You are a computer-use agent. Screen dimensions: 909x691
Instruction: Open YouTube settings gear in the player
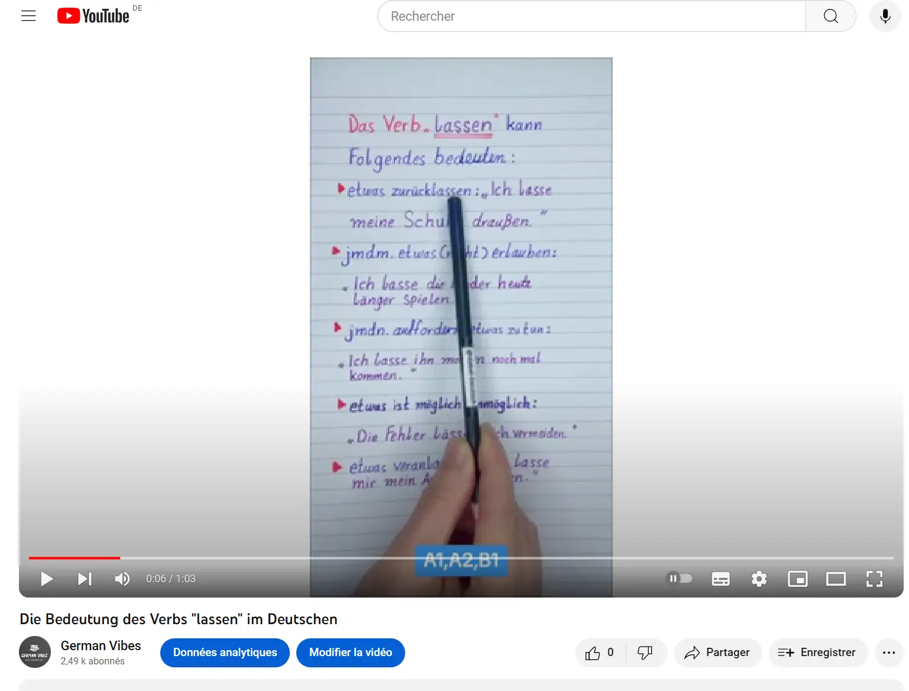pyautogui.click(x=759, y=579)
